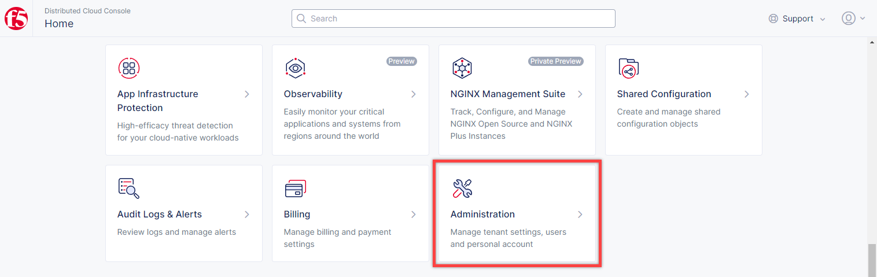Click the Shared Configuration folder icon

[628, 68]
